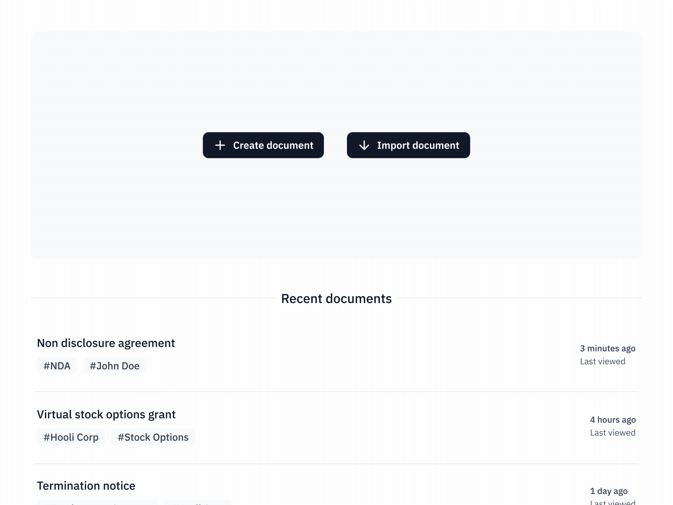Filter by the #Stock Options tag
Viewport: 673px width, 505px height.
click(x=153, y=437)
